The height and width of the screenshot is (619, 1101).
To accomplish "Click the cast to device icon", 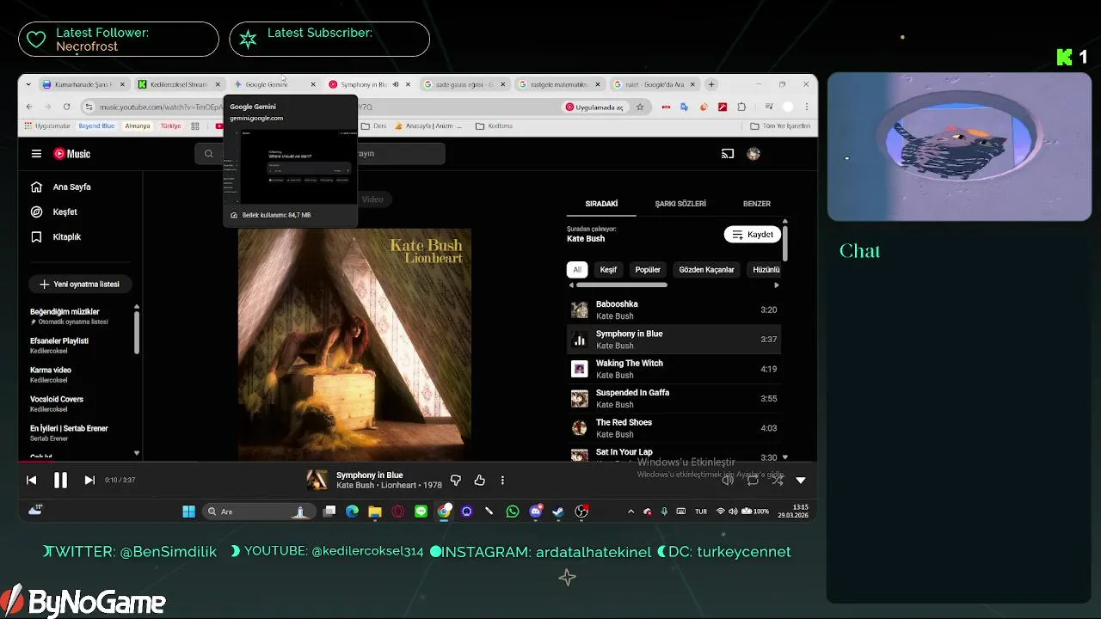I will [x=728, y=154].
